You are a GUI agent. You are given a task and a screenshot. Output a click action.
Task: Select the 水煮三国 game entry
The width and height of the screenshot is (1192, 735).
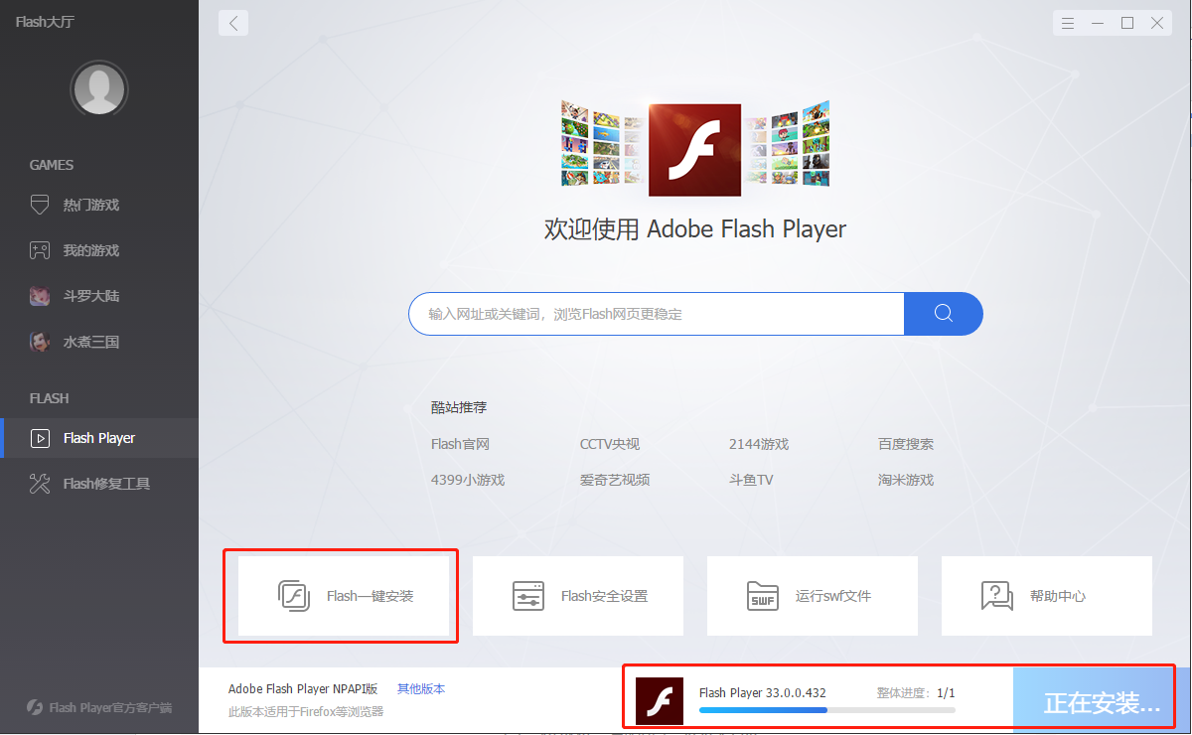(89, 342)
